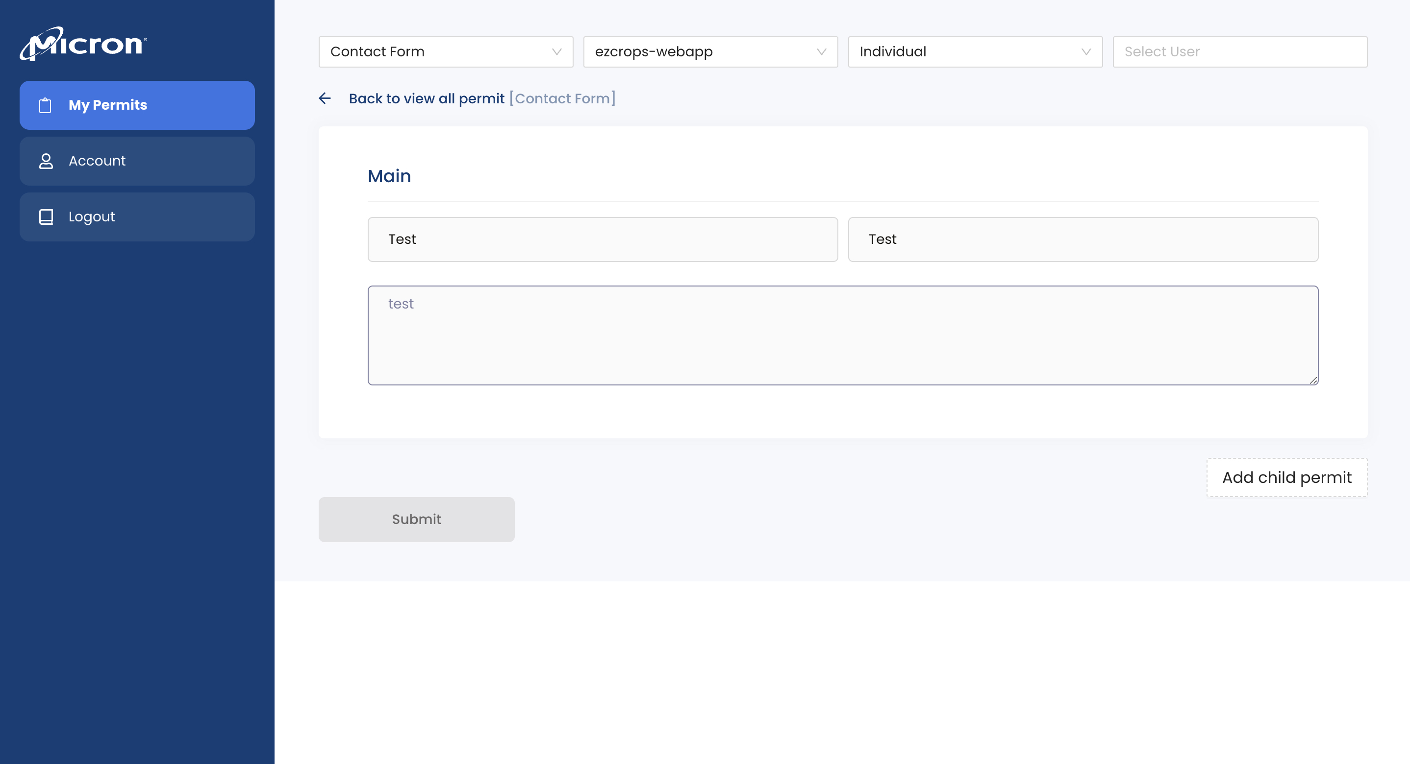Focus the right Test input field
This screenshot has height=764, width=1410.
click(x=1083, y=239)
